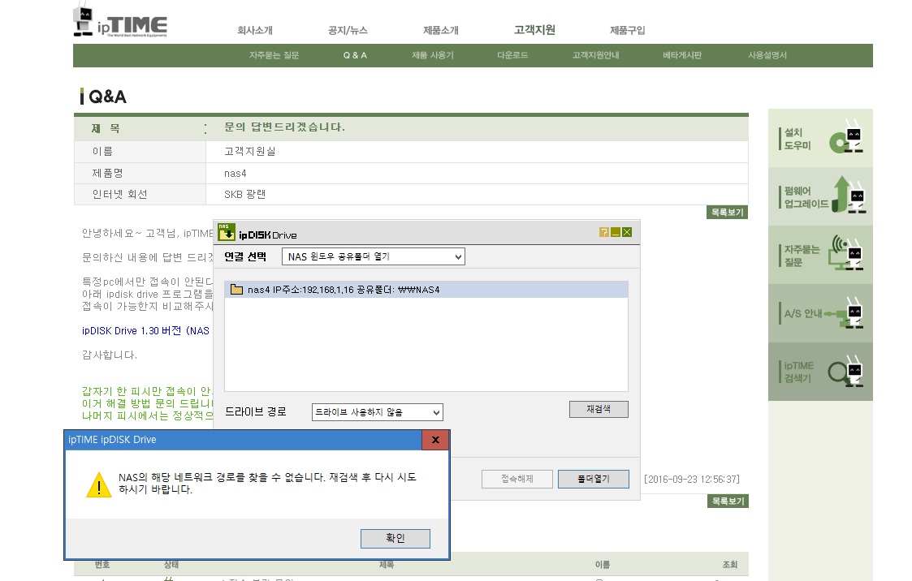Click the upper 목록보기 button
Viewport: 912px width, 581px height.
[728, 212]
